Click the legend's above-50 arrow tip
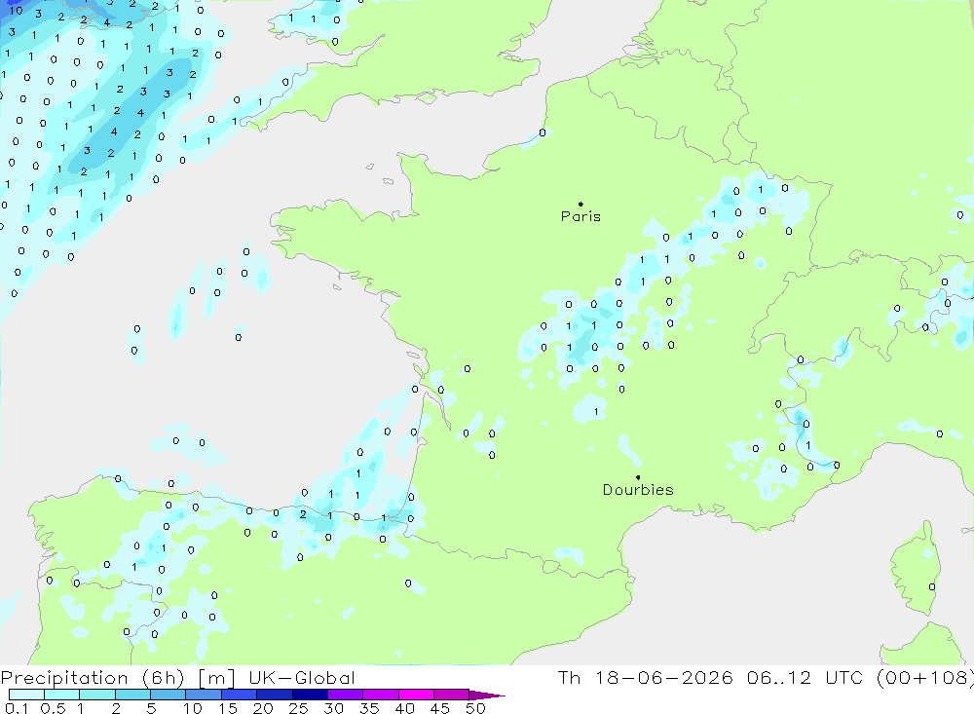The height and width of the screenshot is (714, 974). click(487, 695)
